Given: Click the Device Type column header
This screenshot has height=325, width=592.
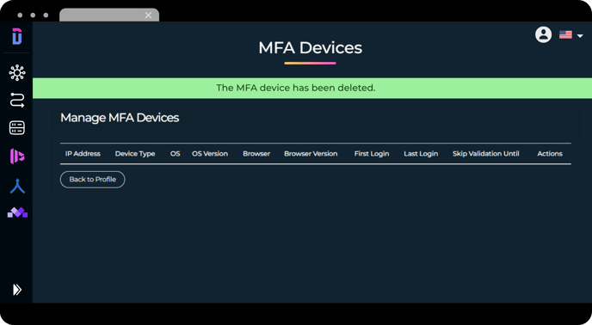Looking at the screenshot, I should (135, 154).
